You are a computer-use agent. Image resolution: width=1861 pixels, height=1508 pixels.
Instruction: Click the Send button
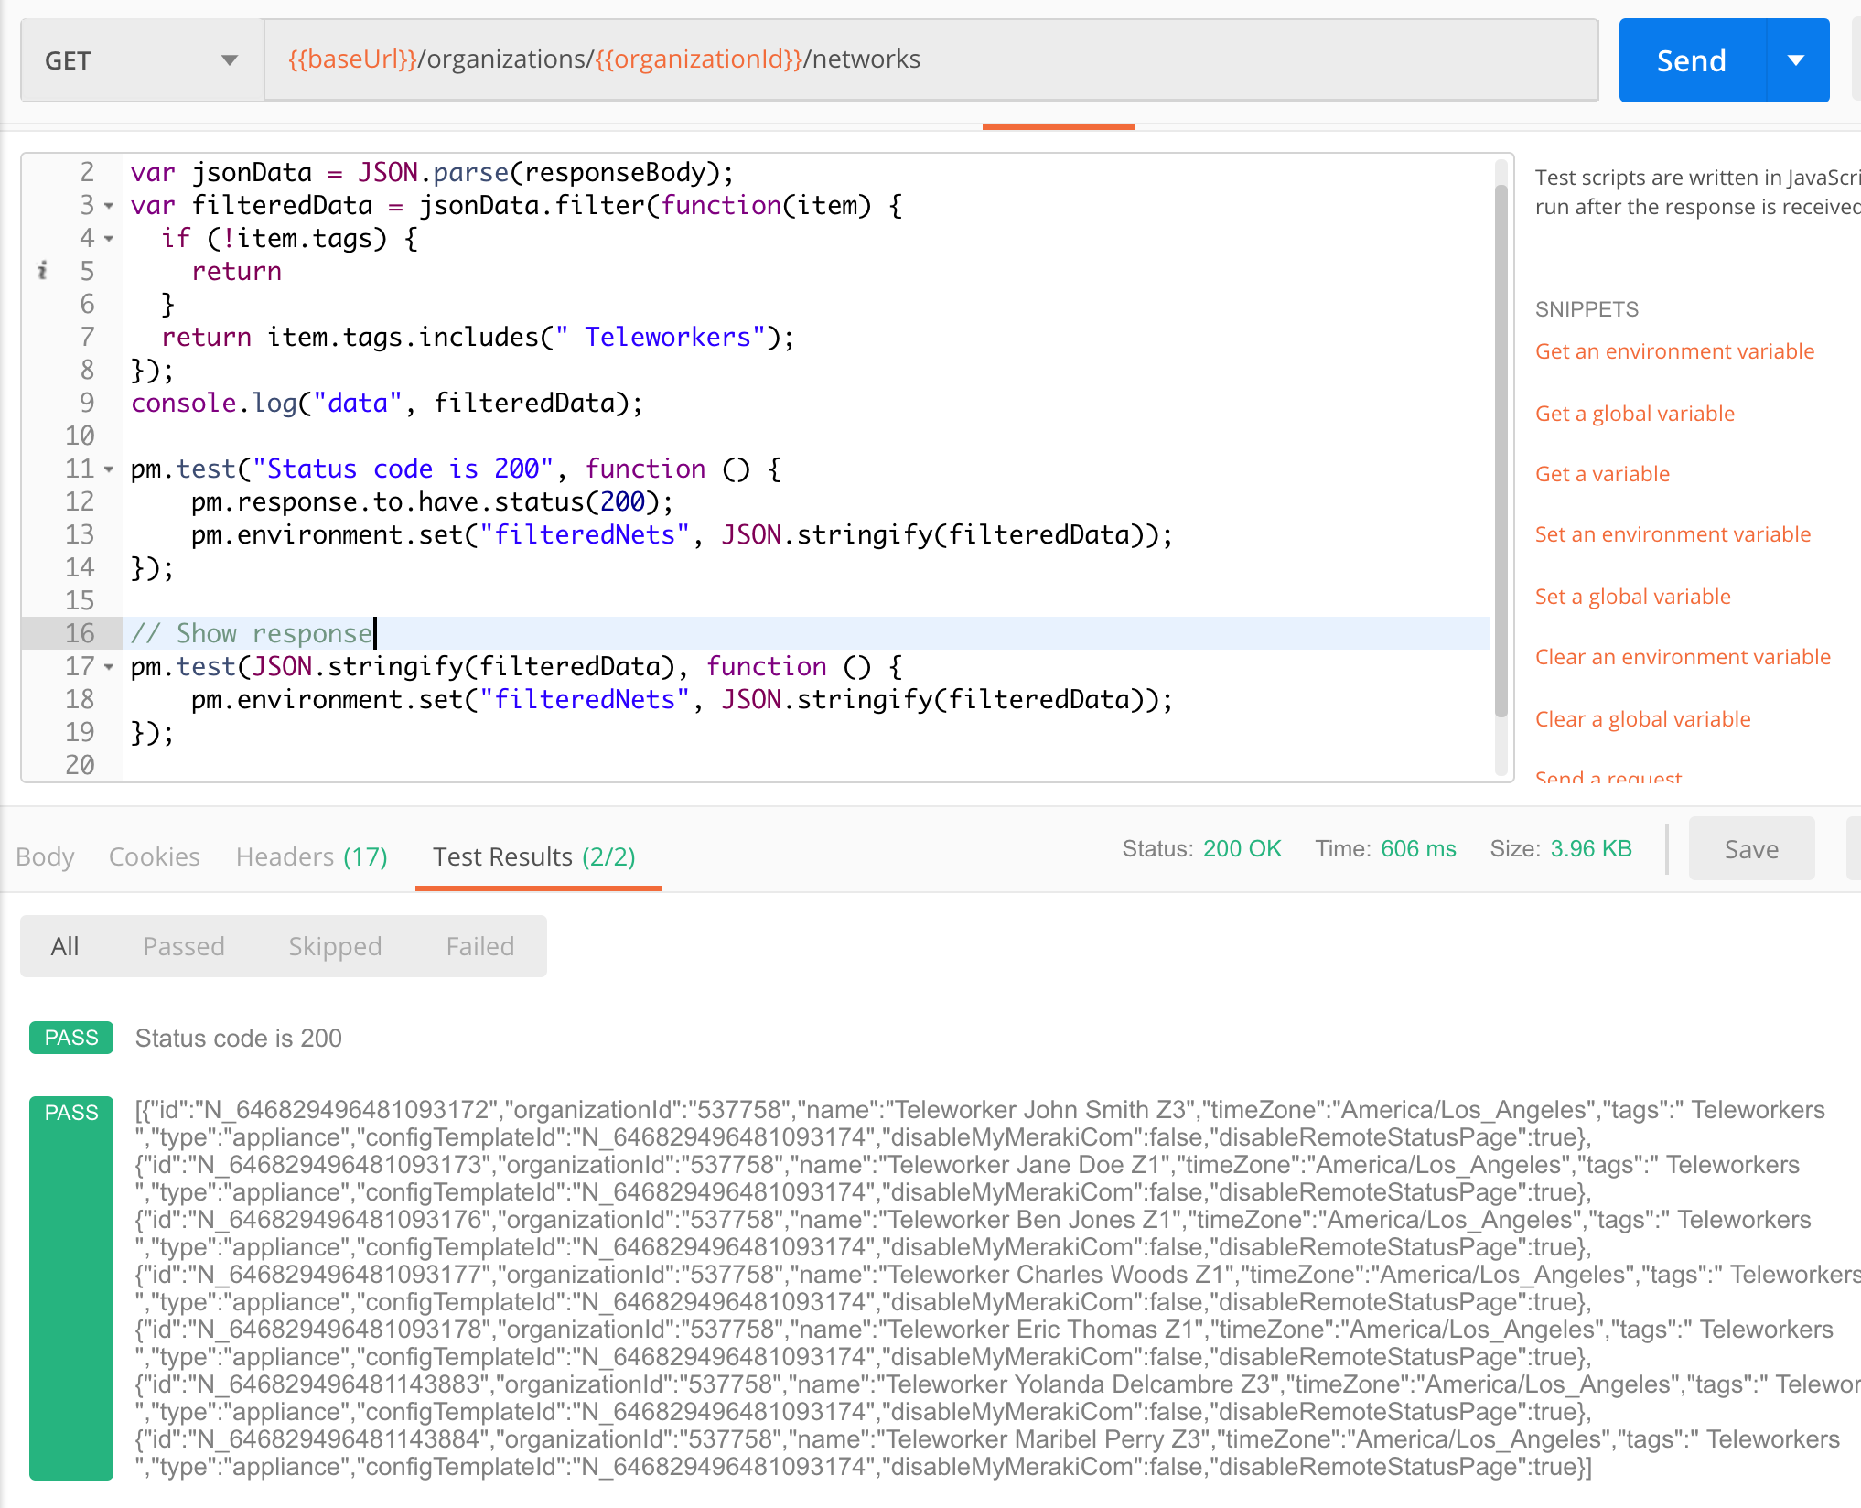(x=1691, y=60)
